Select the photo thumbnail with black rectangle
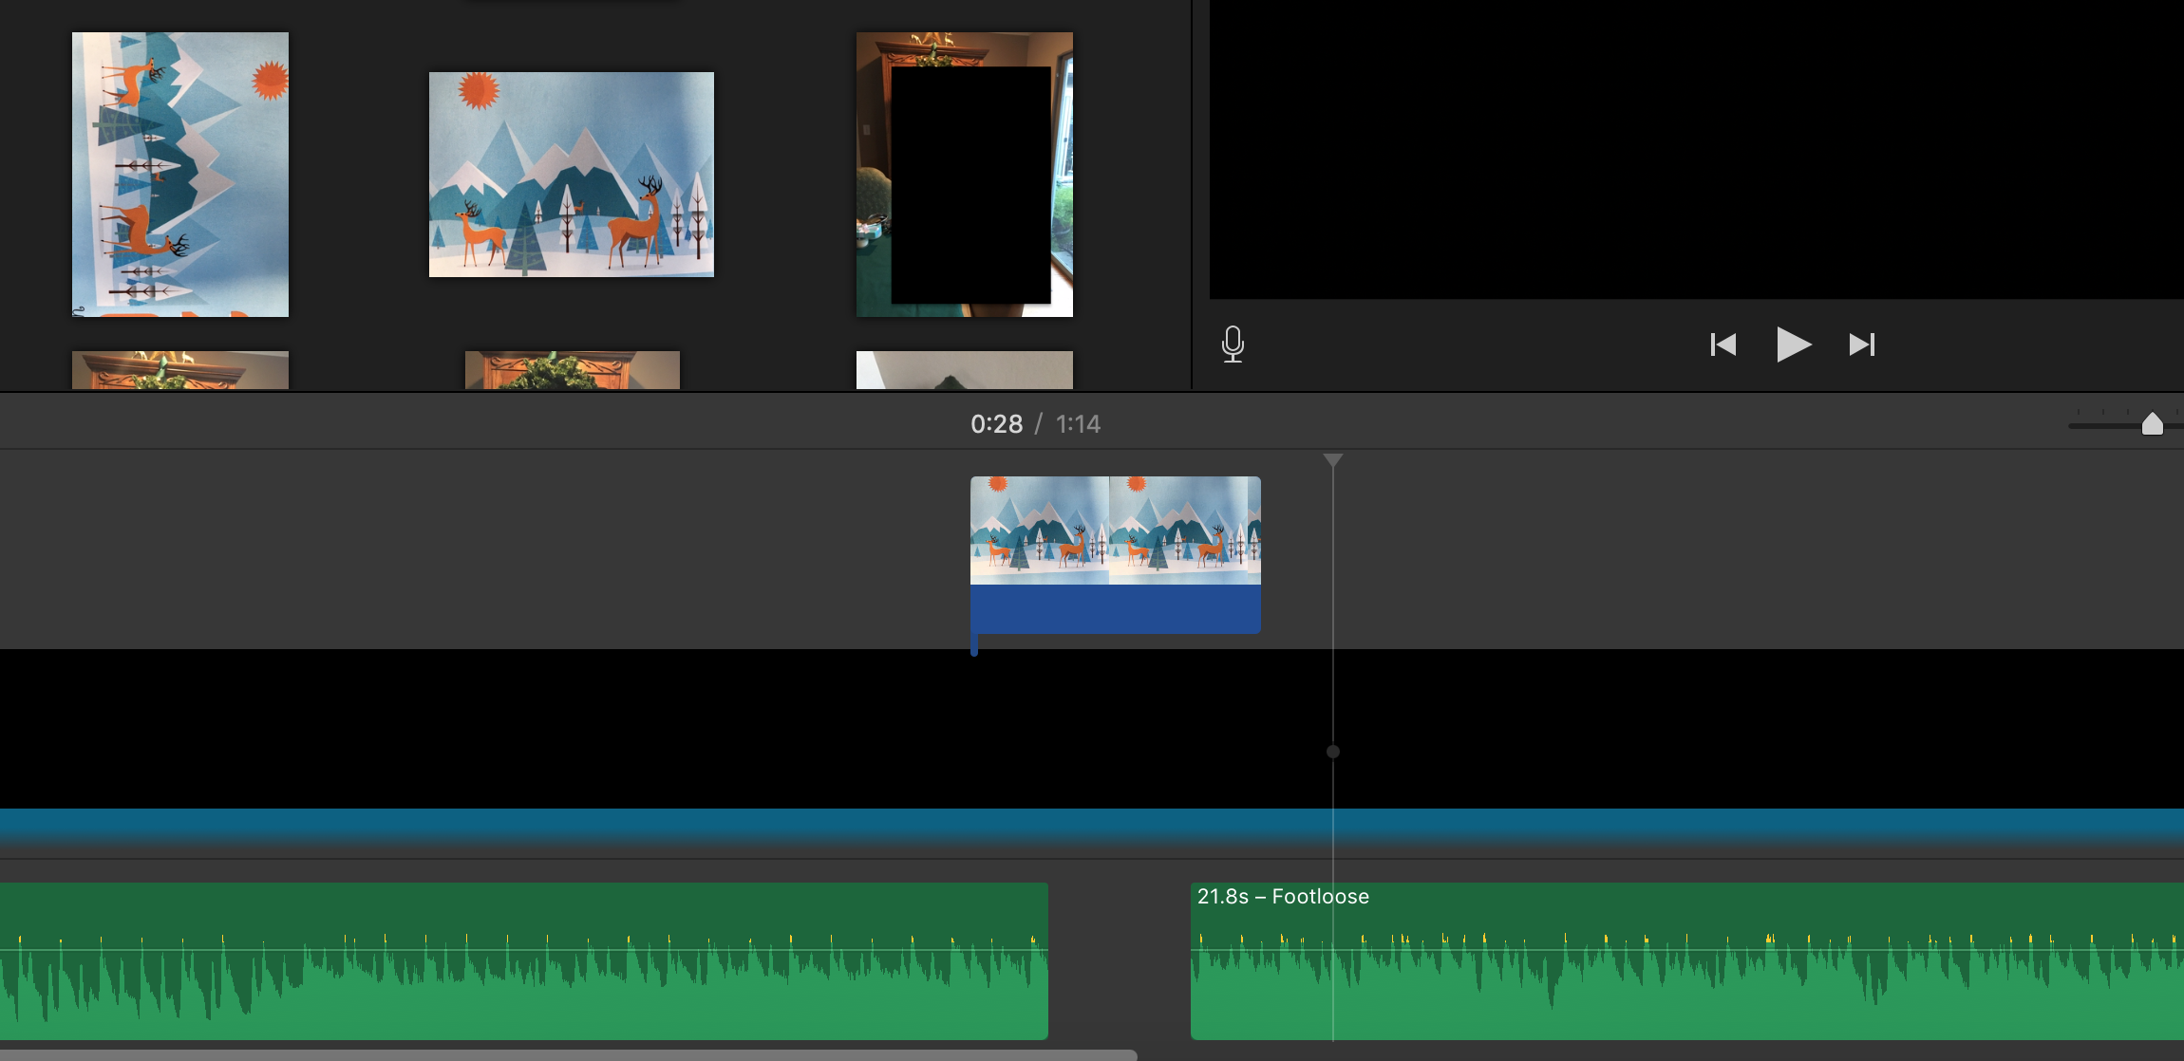 964,175
